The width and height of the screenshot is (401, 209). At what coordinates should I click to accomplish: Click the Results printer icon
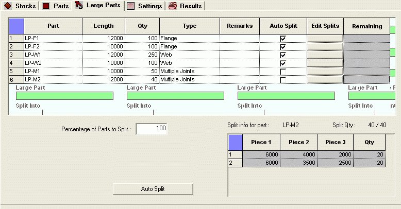coord(172,6)
